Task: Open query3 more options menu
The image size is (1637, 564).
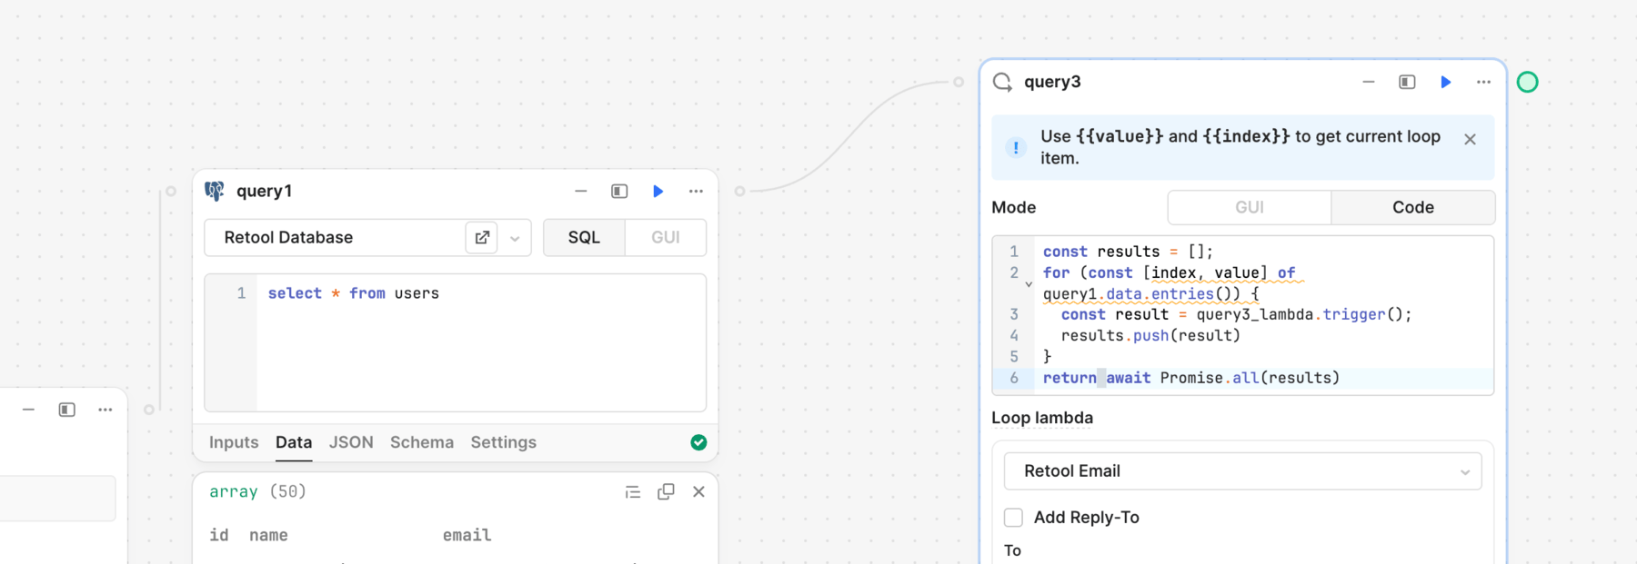Action: click(1483, 82)
